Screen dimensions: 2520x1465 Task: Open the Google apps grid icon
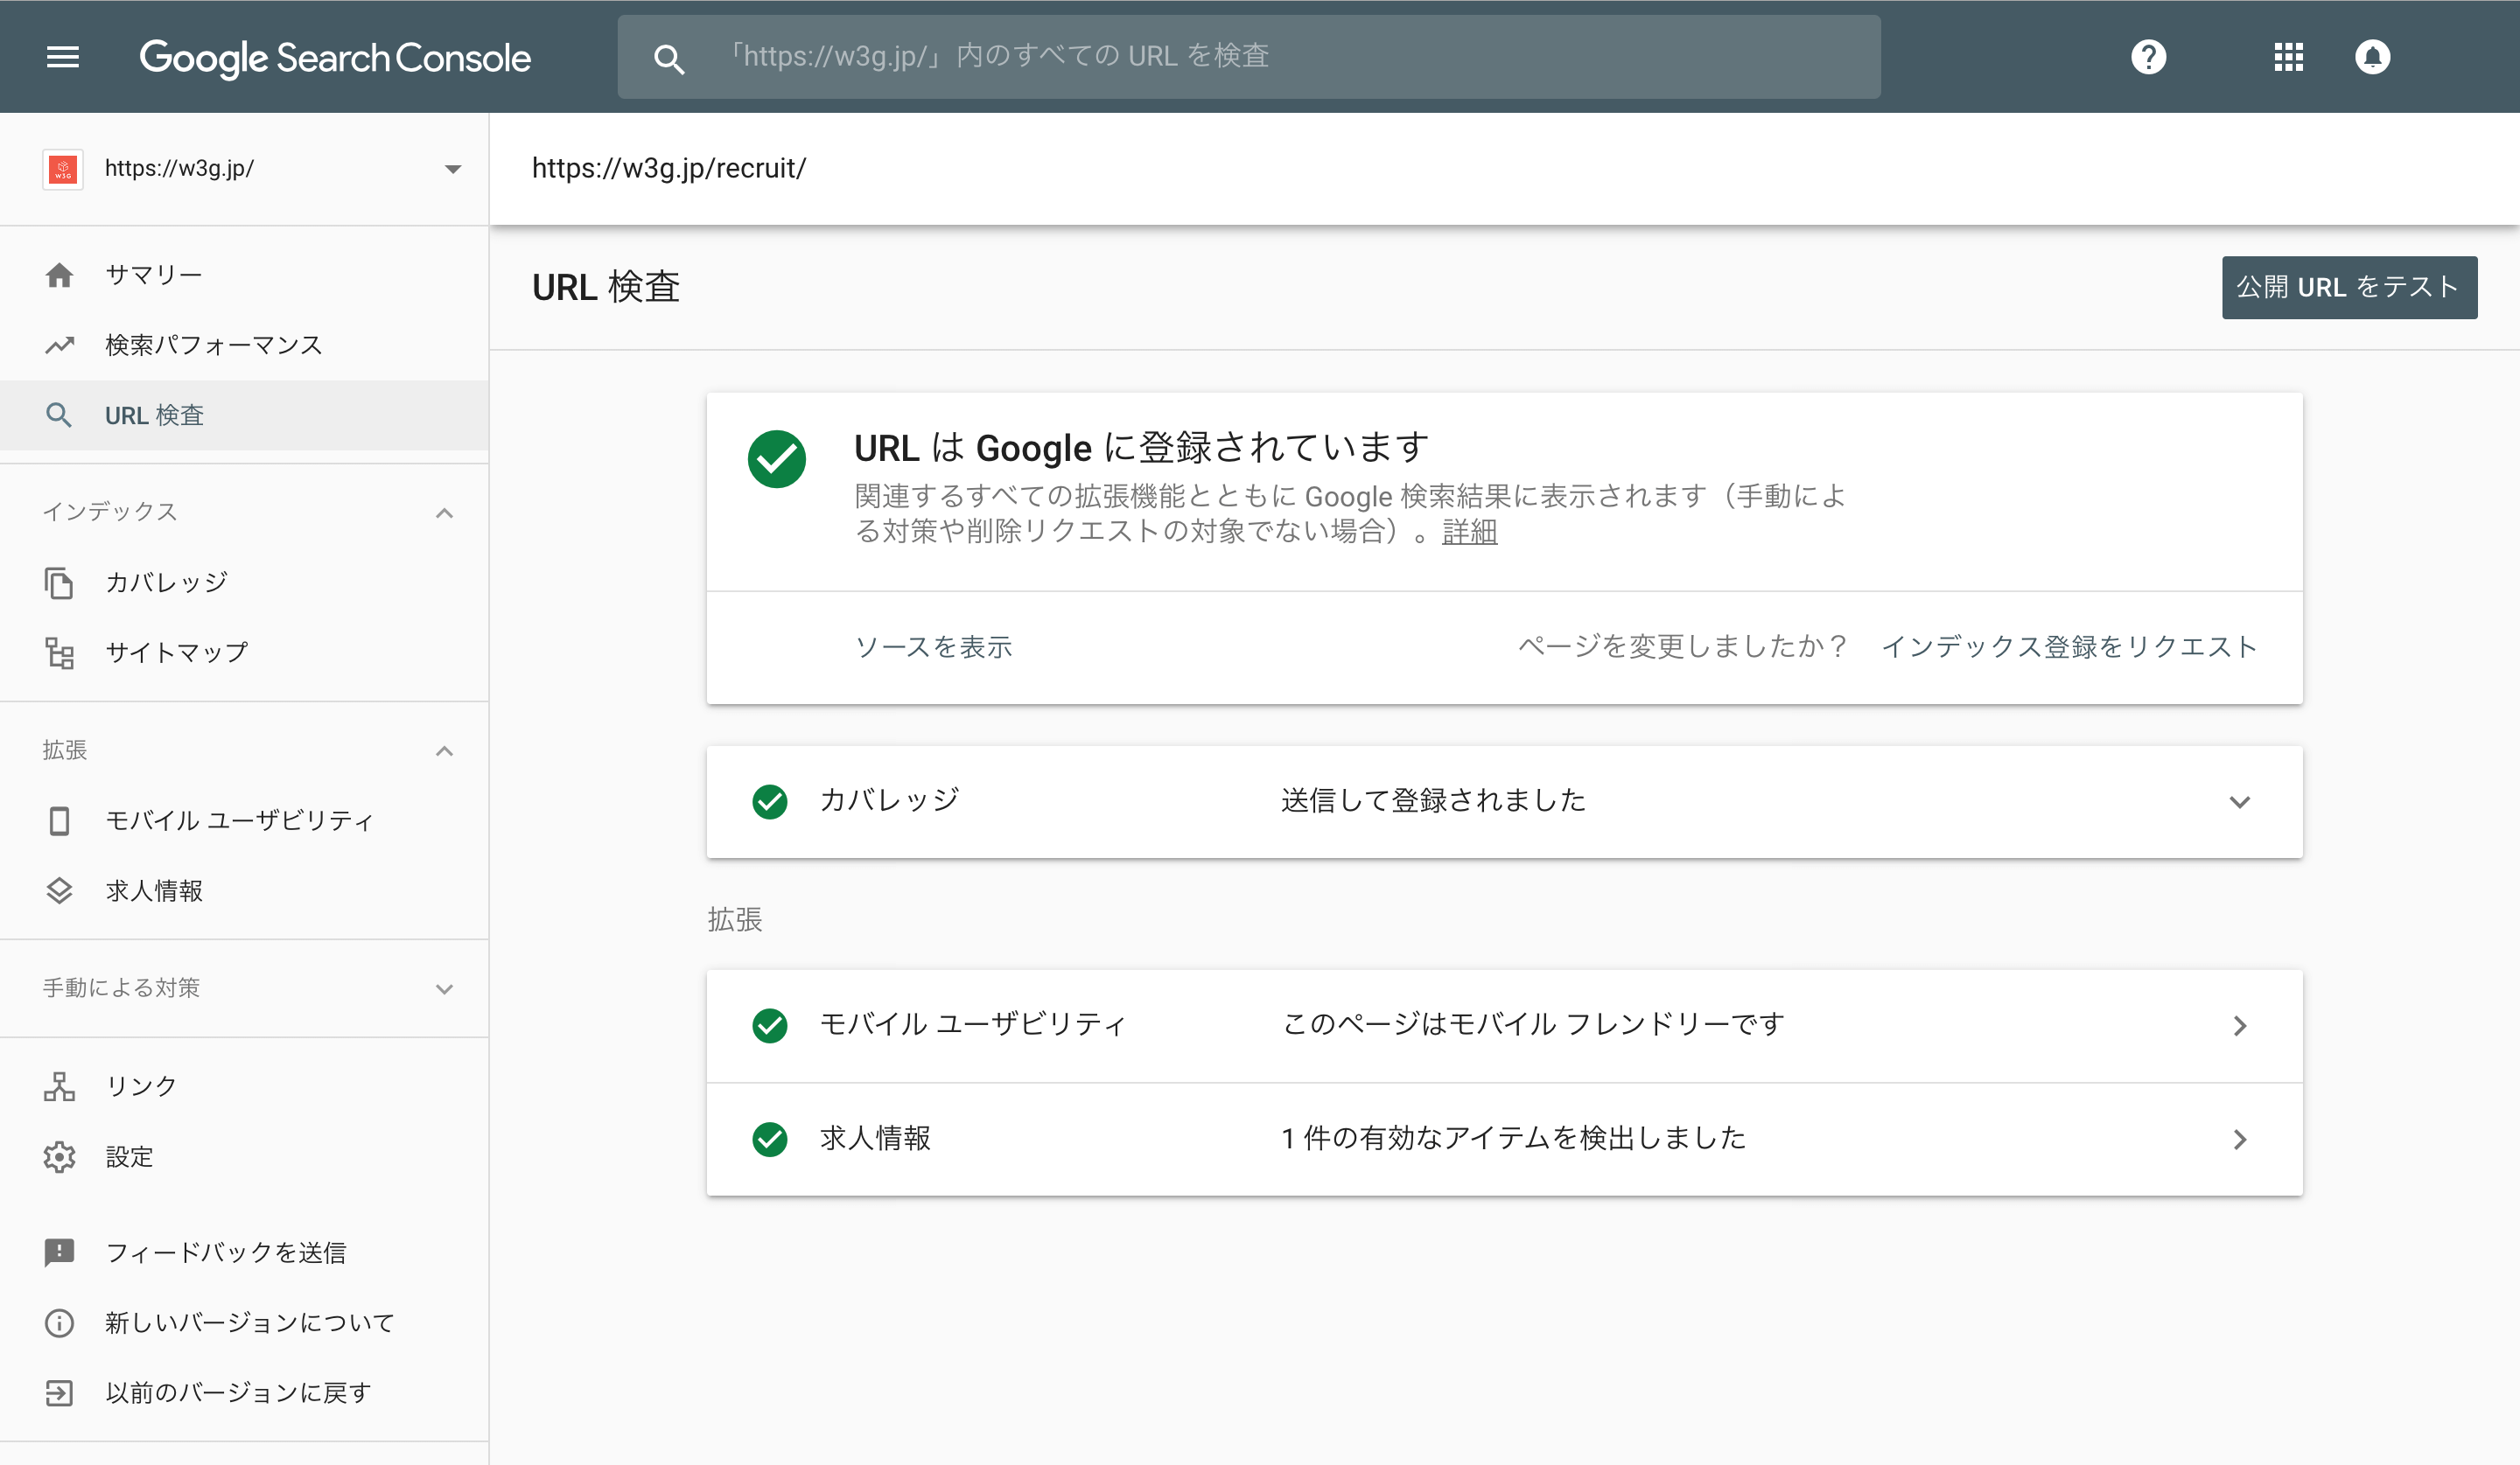[x=2288, y=57]
